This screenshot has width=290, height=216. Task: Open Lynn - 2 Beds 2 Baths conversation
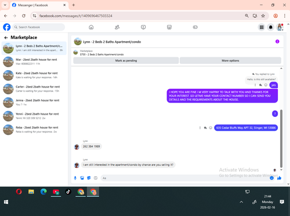(34, 48)
